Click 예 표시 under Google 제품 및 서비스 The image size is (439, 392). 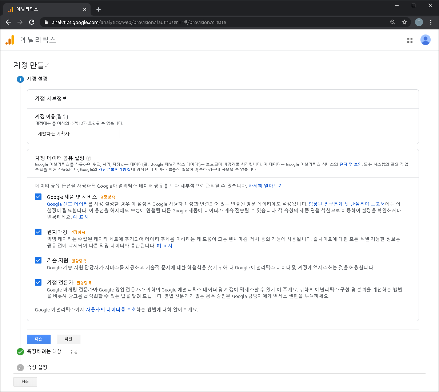81,217
